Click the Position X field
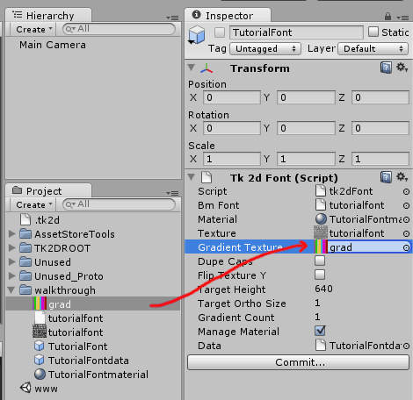 tap(232, 97)
